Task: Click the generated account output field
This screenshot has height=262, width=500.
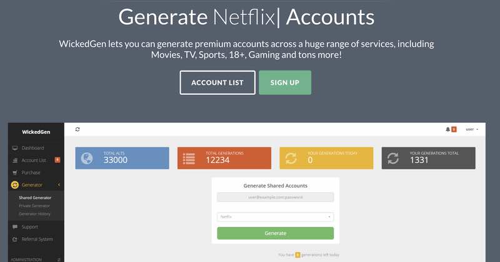Action: coord(275,197)
